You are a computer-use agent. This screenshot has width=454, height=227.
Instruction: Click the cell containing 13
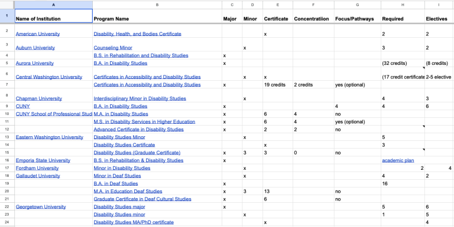278,191
